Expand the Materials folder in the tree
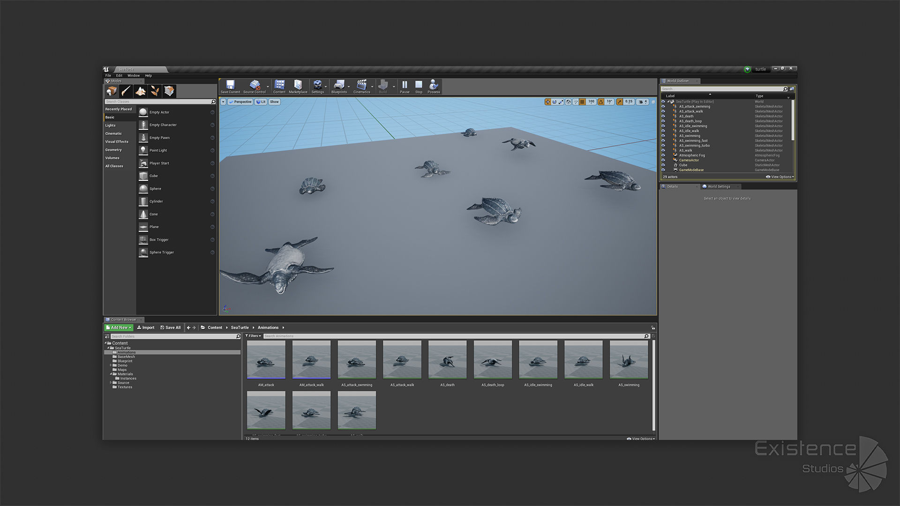Viewport: 900px width, 506px height. point(111,374)
